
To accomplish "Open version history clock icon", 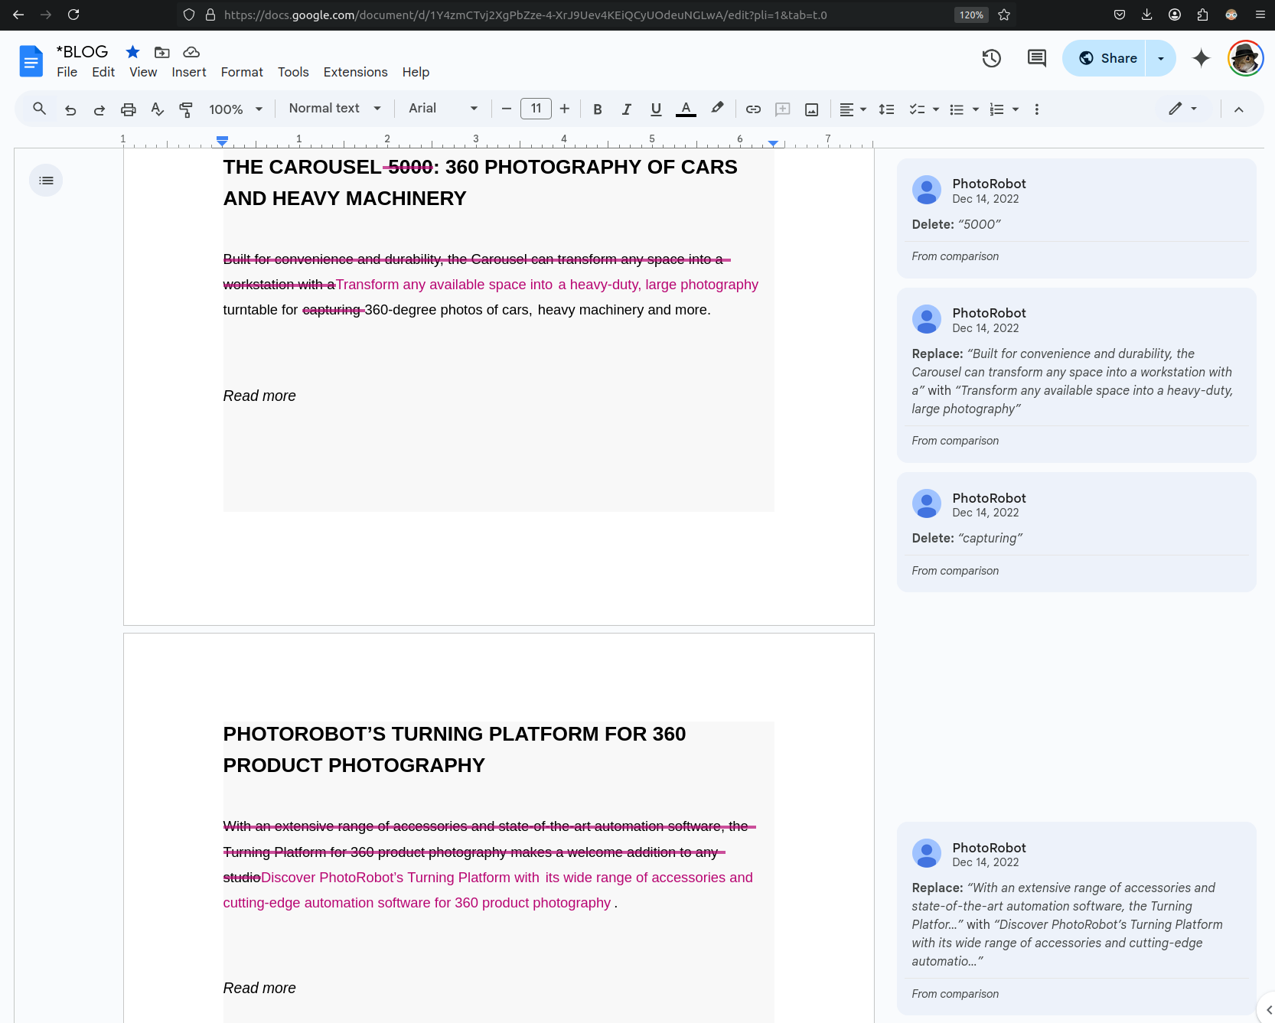I will [992, 58].
